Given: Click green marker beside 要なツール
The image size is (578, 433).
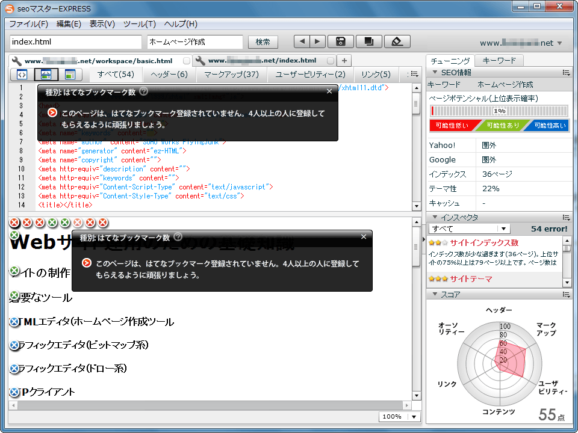Looking at the screenshot, I should (14, 295).
